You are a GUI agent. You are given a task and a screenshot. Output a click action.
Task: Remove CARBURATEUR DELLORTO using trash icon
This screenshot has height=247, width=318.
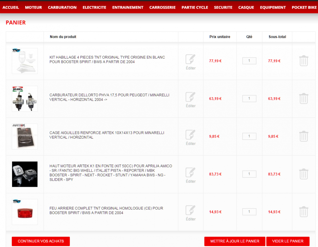[x=303, y=98]
